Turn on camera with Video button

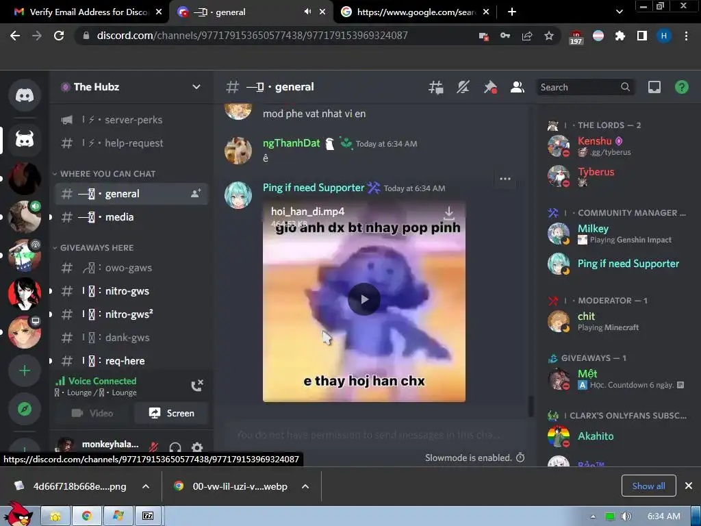[92, 413]
